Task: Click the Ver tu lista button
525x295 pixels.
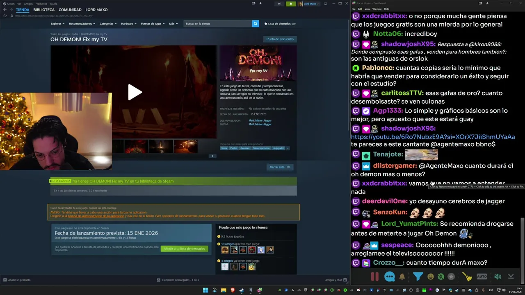Action: pos(280,167)
